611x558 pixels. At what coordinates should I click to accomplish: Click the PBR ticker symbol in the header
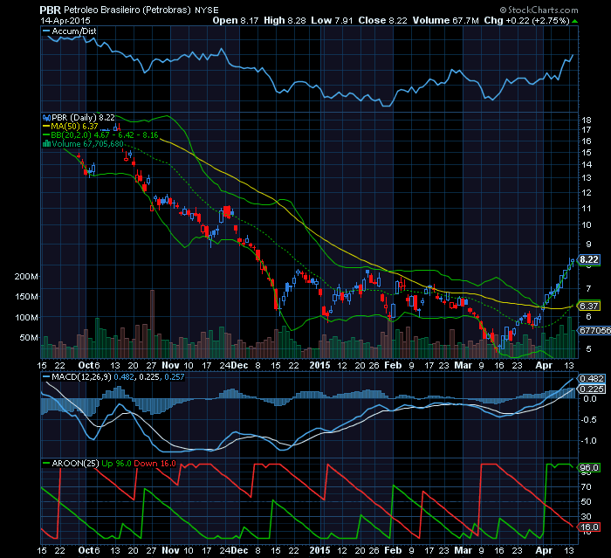[51, 10]
